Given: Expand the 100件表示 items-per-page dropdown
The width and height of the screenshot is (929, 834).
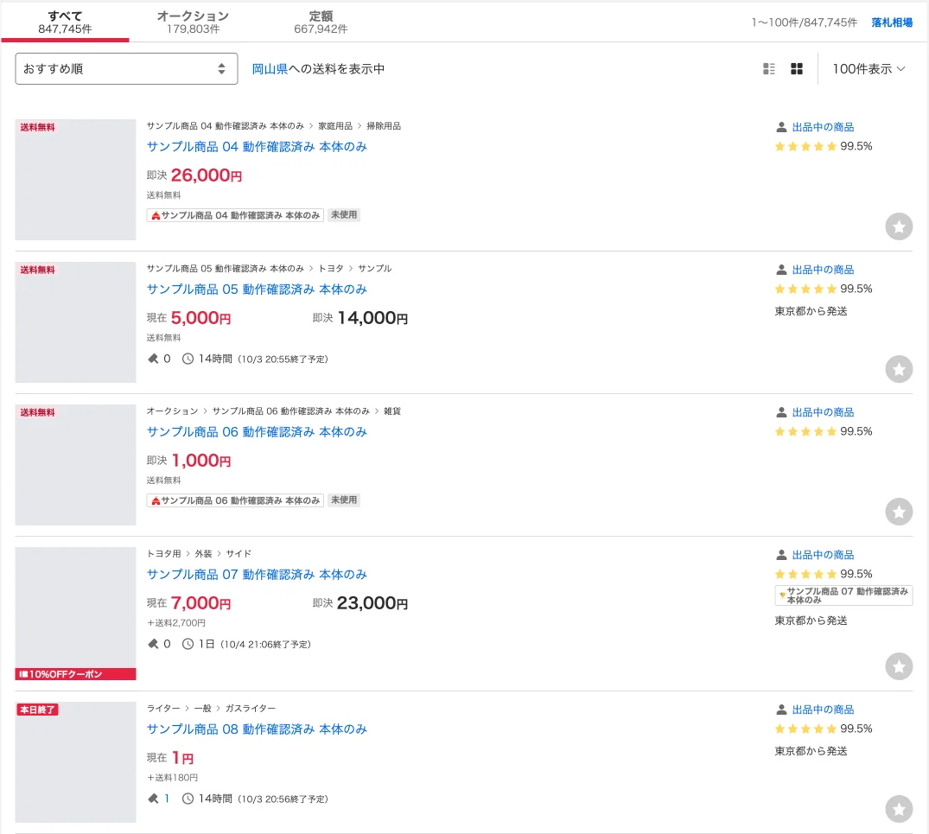Looking at the screenshot, I should [x=869, y=69].
